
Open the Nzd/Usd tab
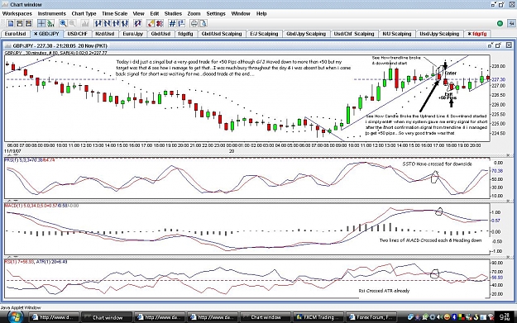[105, 34]
